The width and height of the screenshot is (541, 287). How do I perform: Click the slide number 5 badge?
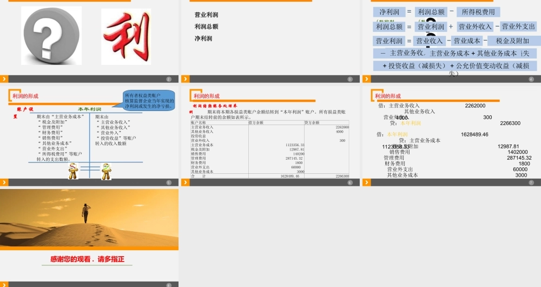[x=169, y=182]
